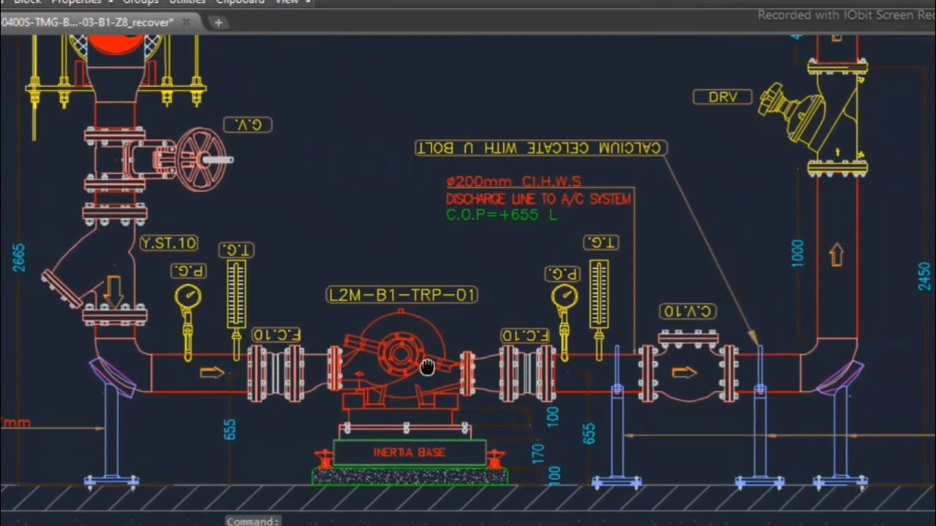Select the CALCIUM CELCATE WITH U BOLT note

541,148
